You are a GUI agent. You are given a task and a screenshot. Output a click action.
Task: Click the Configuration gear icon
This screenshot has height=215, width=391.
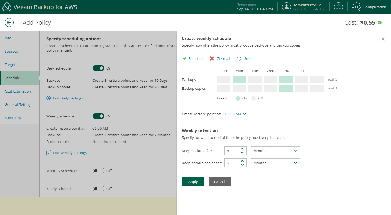point(357,7)
